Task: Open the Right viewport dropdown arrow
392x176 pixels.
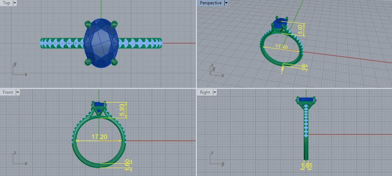Action: (214, 92)
